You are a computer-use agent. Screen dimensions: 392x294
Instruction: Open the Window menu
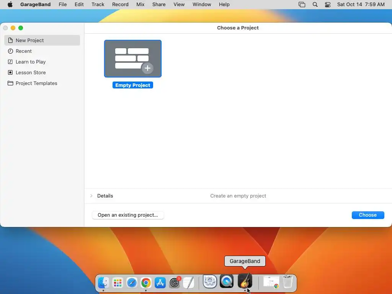pyautogui.click(x=202, y=5)
